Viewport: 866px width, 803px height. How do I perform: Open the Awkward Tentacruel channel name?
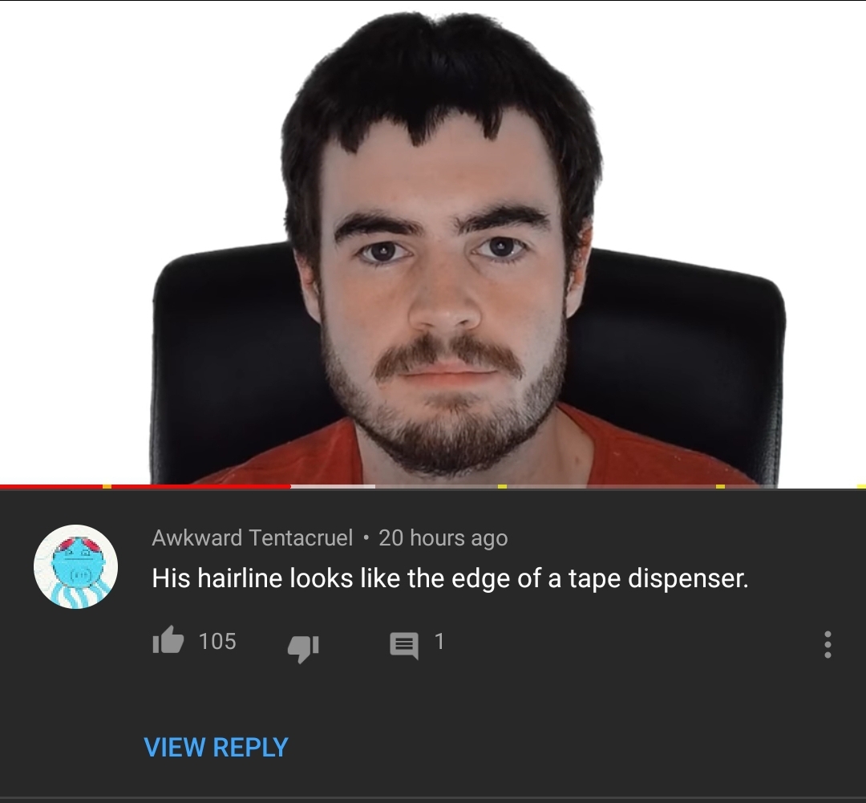click(x=253, y=537)
